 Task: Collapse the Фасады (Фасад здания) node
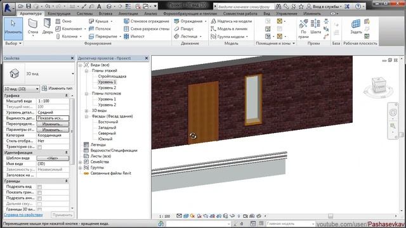(86, 117)
